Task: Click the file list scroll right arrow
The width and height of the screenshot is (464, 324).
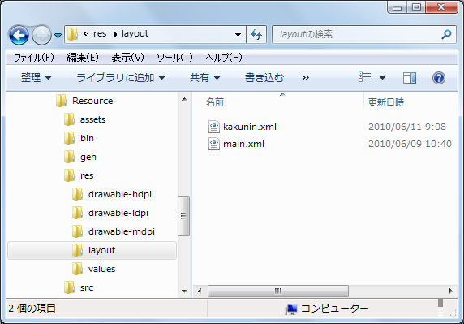Action: tap(450, 292)
